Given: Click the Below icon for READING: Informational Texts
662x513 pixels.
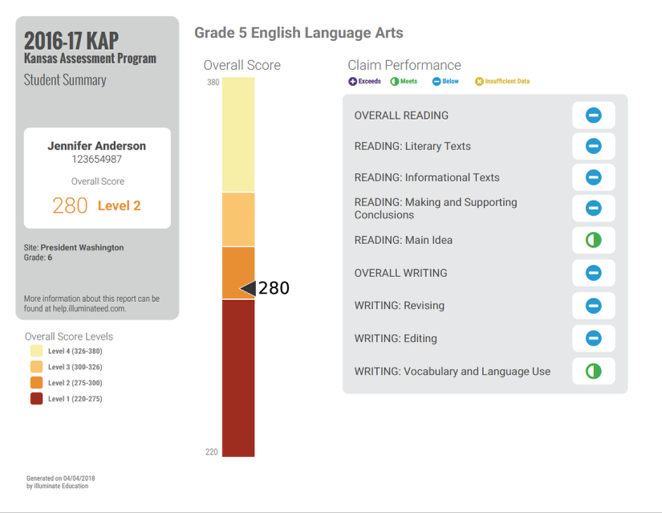Looking at the screenshot, I should [x=593, y=177].
